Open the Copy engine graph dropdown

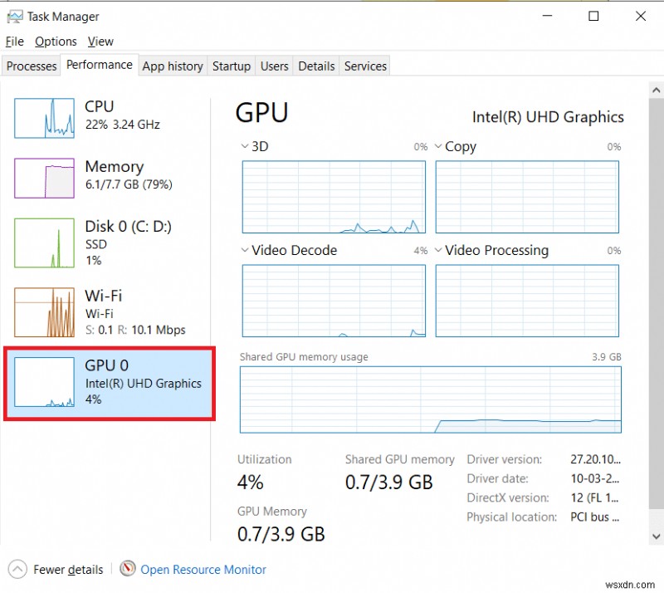(x=438, y=146)
